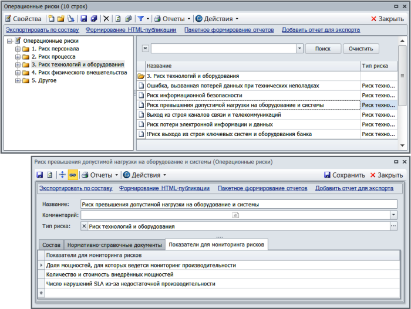The height and width of the screenshot is (309, 411).
Task: Click the new folder icon in top toolbar
Action: [60, 19]
